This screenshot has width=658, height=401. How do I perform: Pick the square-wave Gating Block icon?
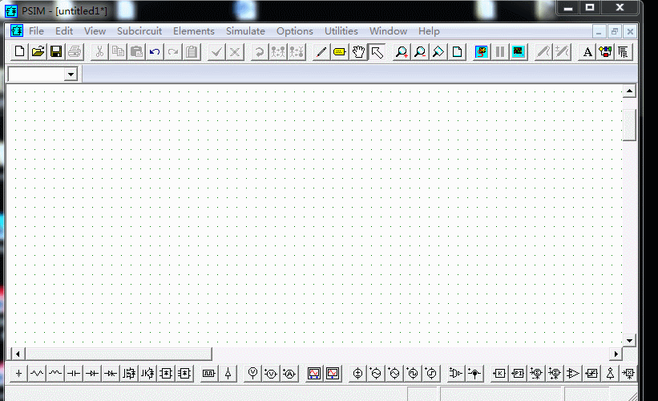pos(208,373)
